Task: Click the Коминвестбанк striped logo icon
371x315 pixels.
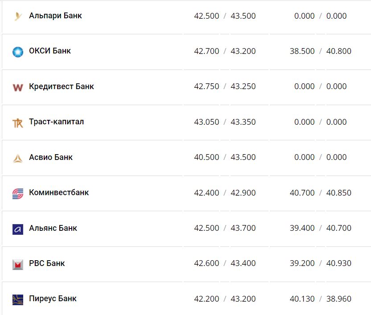Action: [18, 193]
